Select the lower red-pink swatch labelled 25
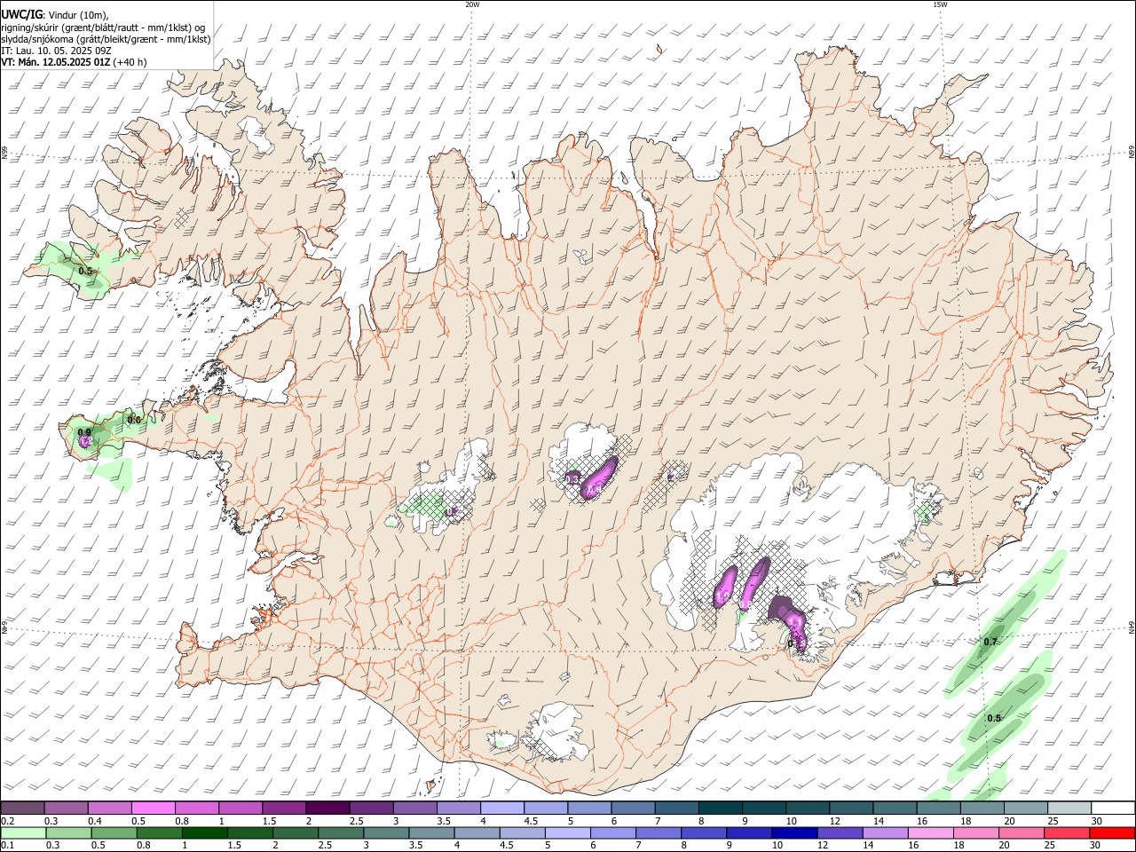Screen dimensions: 1136x852 pyautogui.click(x=1068, y=832)
